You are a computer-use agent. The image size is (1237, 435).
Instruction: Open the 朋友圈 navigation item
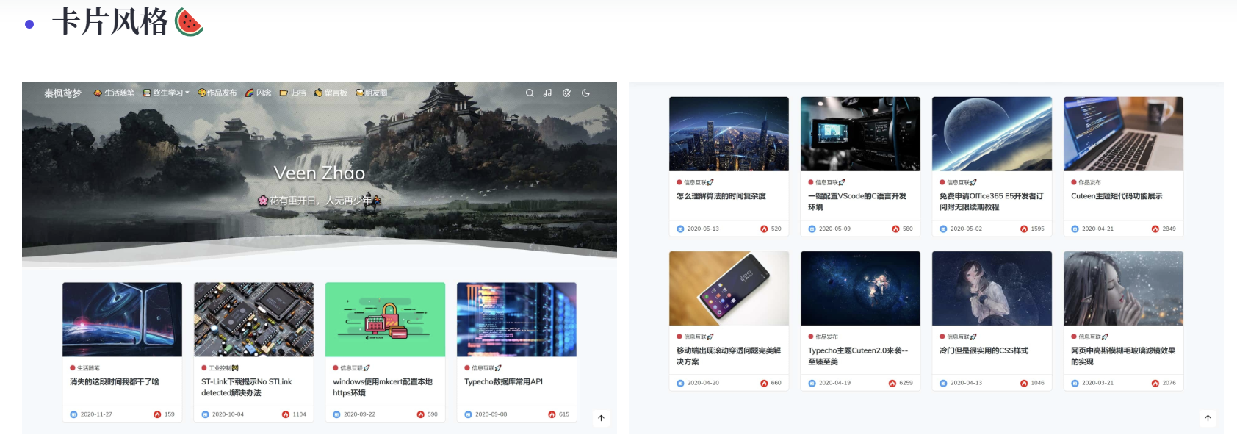click(x=372, y=93)
